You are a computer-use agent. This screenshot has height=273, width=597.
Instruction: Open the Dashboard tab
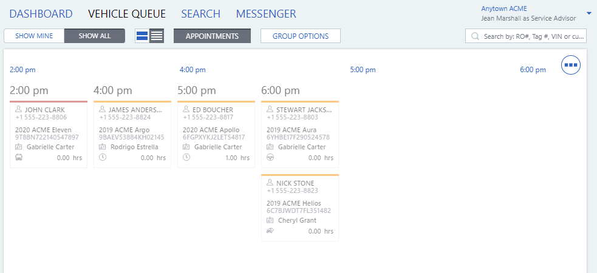(41, 13)
